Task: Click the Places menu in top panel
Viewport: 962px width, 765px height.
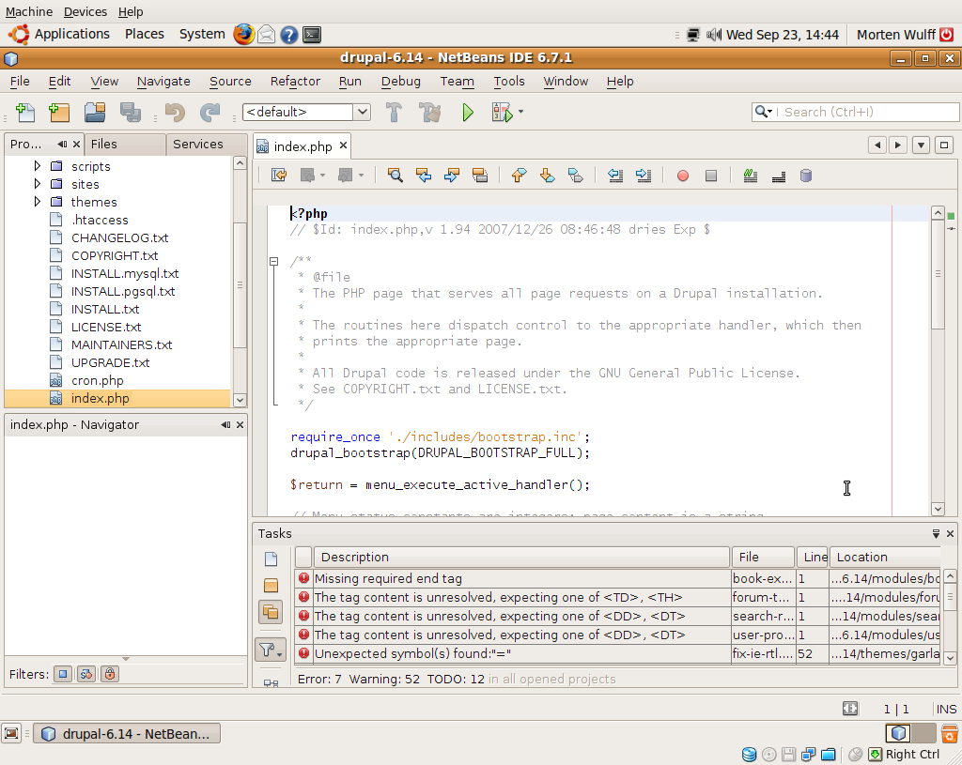Action: pos(144,35)
